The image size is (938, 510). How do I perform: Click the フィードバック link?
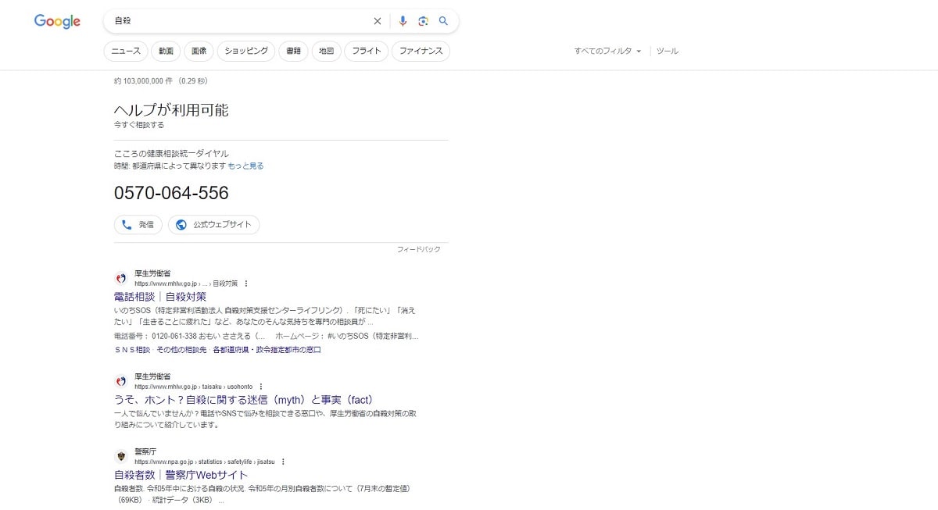coord(419,249)
